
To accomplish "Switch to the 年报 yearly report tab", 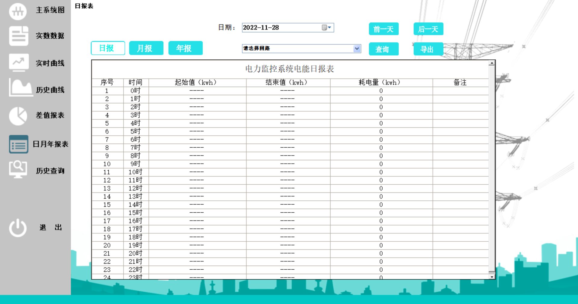I will [x=185, y=48].
